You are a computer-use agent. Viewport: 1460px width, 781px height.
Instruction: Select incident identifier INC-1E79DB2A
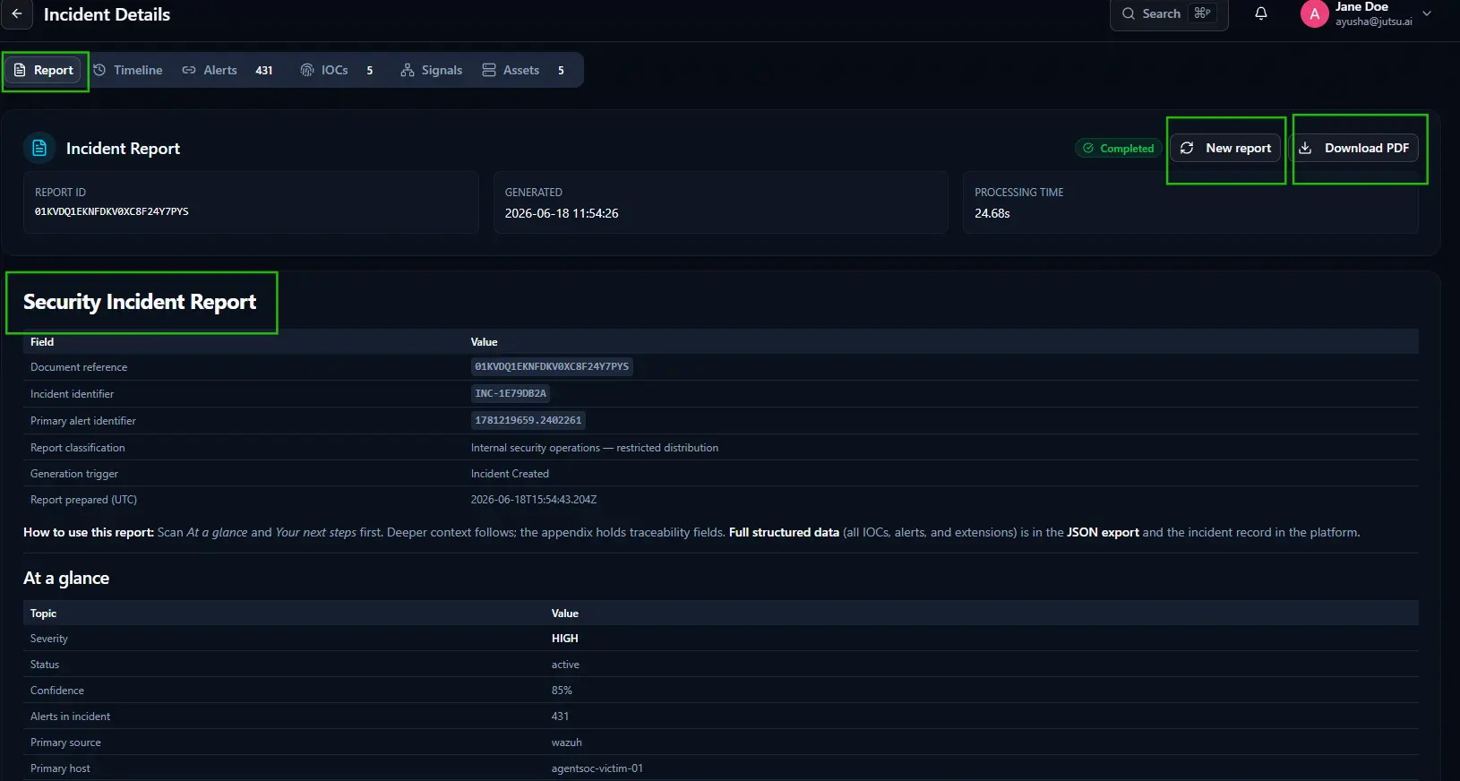point(511,393)
